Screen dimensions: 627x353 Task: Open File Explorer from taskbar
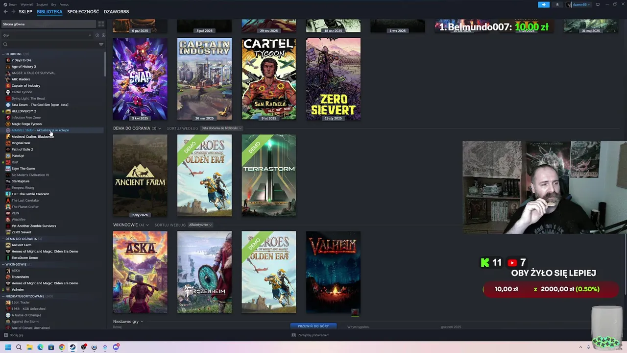click(x=29, y=347)
